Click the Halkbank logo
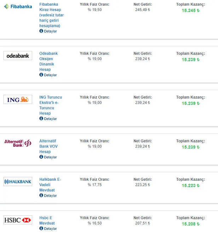The width and height of the screenshot is (218, 233). 18,182
